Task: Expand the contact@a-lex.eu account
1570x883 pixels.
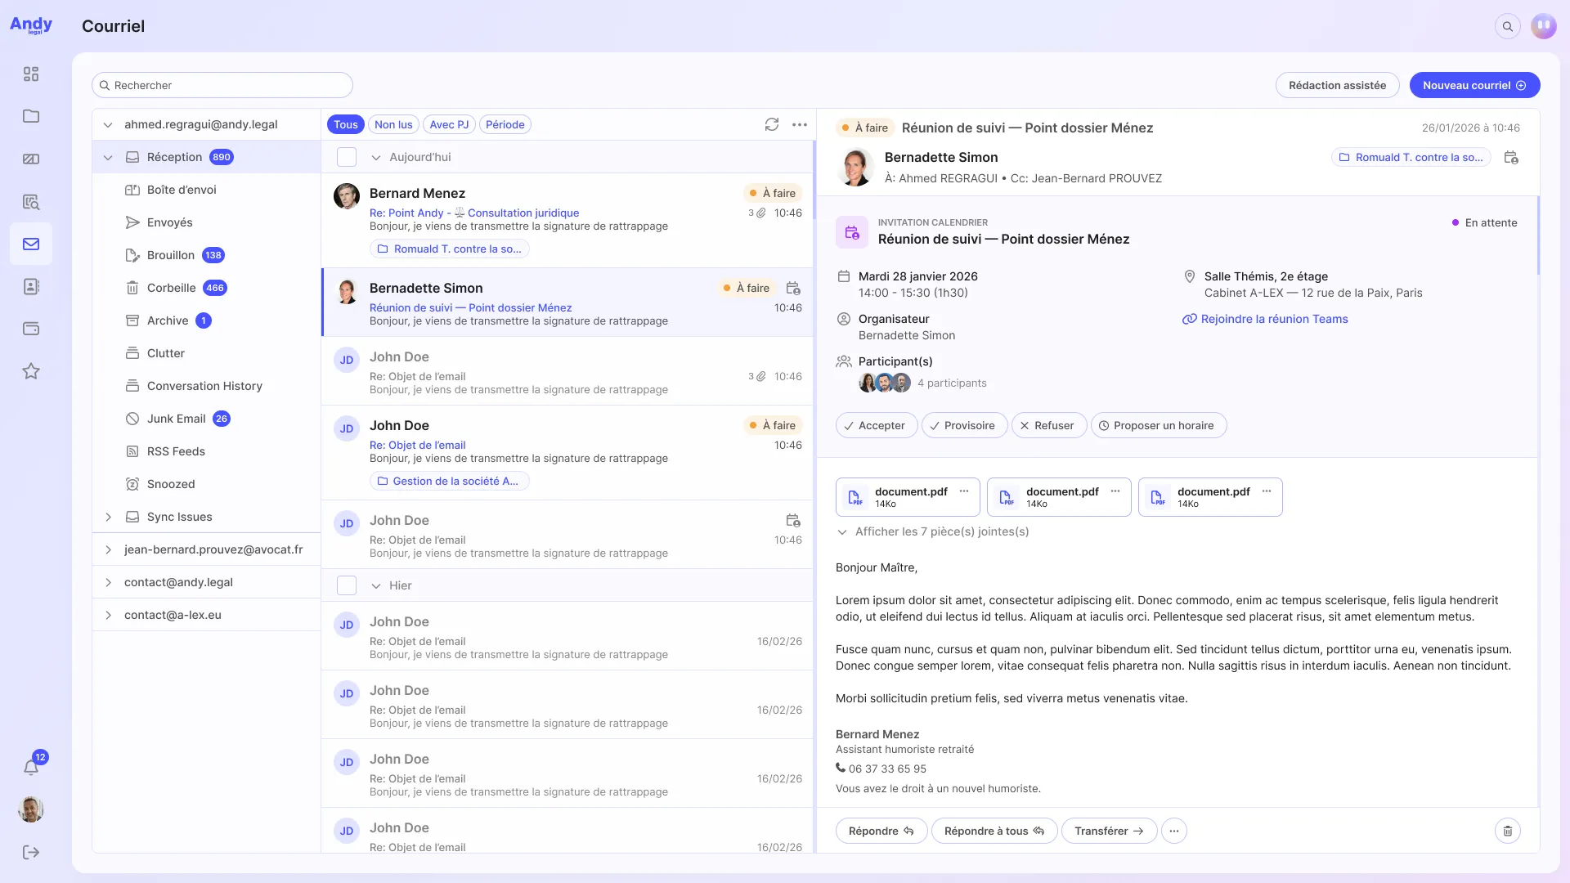Action: (108, 615)
